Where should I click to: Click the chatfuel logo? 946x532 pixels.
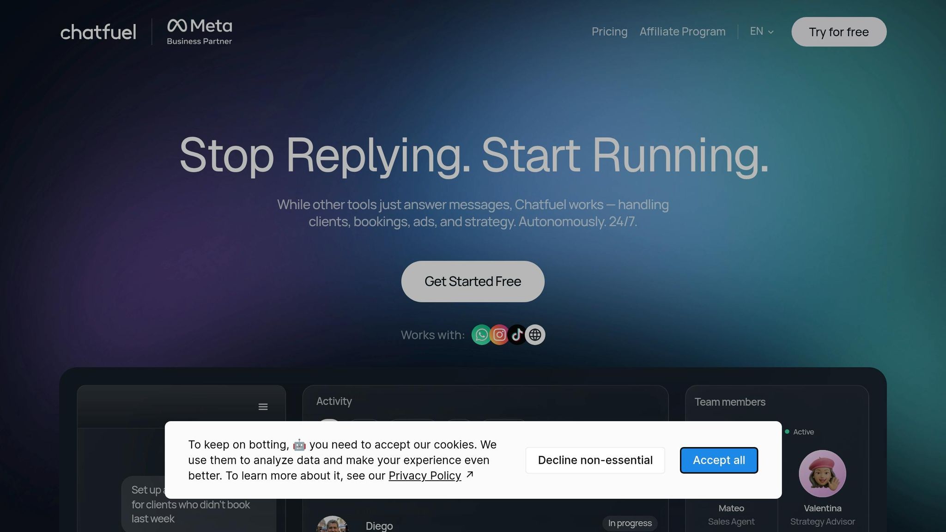pyautogui.click(x=98, y=32)
